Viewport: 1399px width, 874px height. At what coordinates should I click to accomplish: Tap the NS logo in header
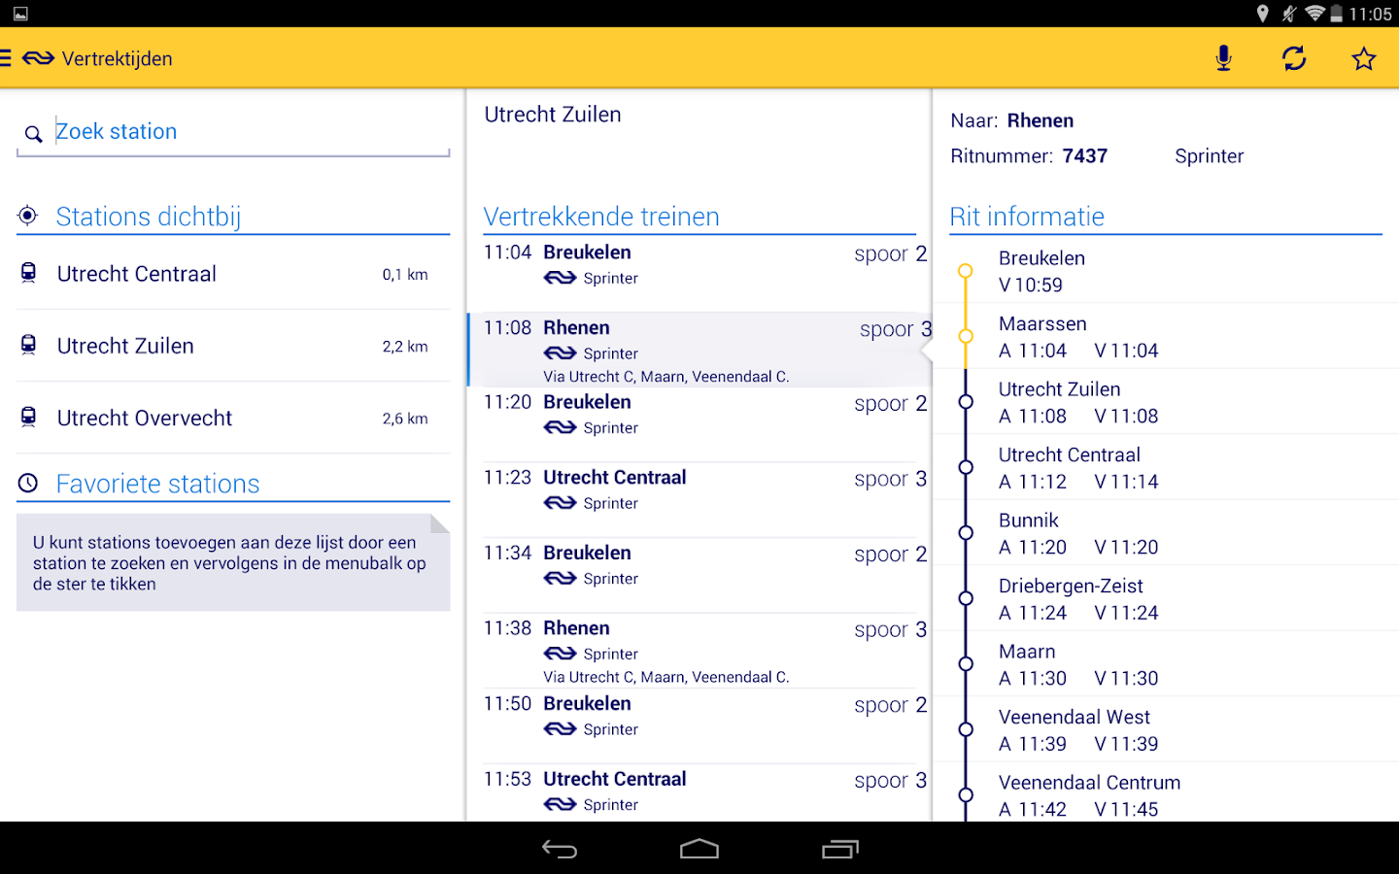pyautogui.click(x=38, y=58)
